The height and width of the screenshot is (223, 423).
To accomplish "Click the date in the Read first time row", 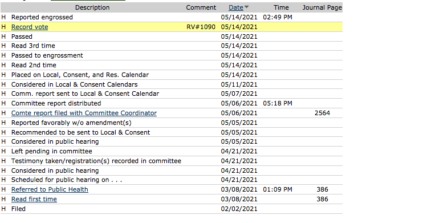I will 239,199.
